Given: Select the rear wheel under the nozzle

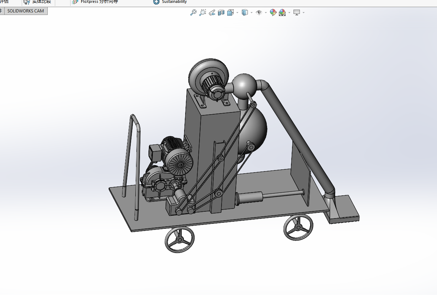Looking at the screenshot, I should click(x=298, y=228).
